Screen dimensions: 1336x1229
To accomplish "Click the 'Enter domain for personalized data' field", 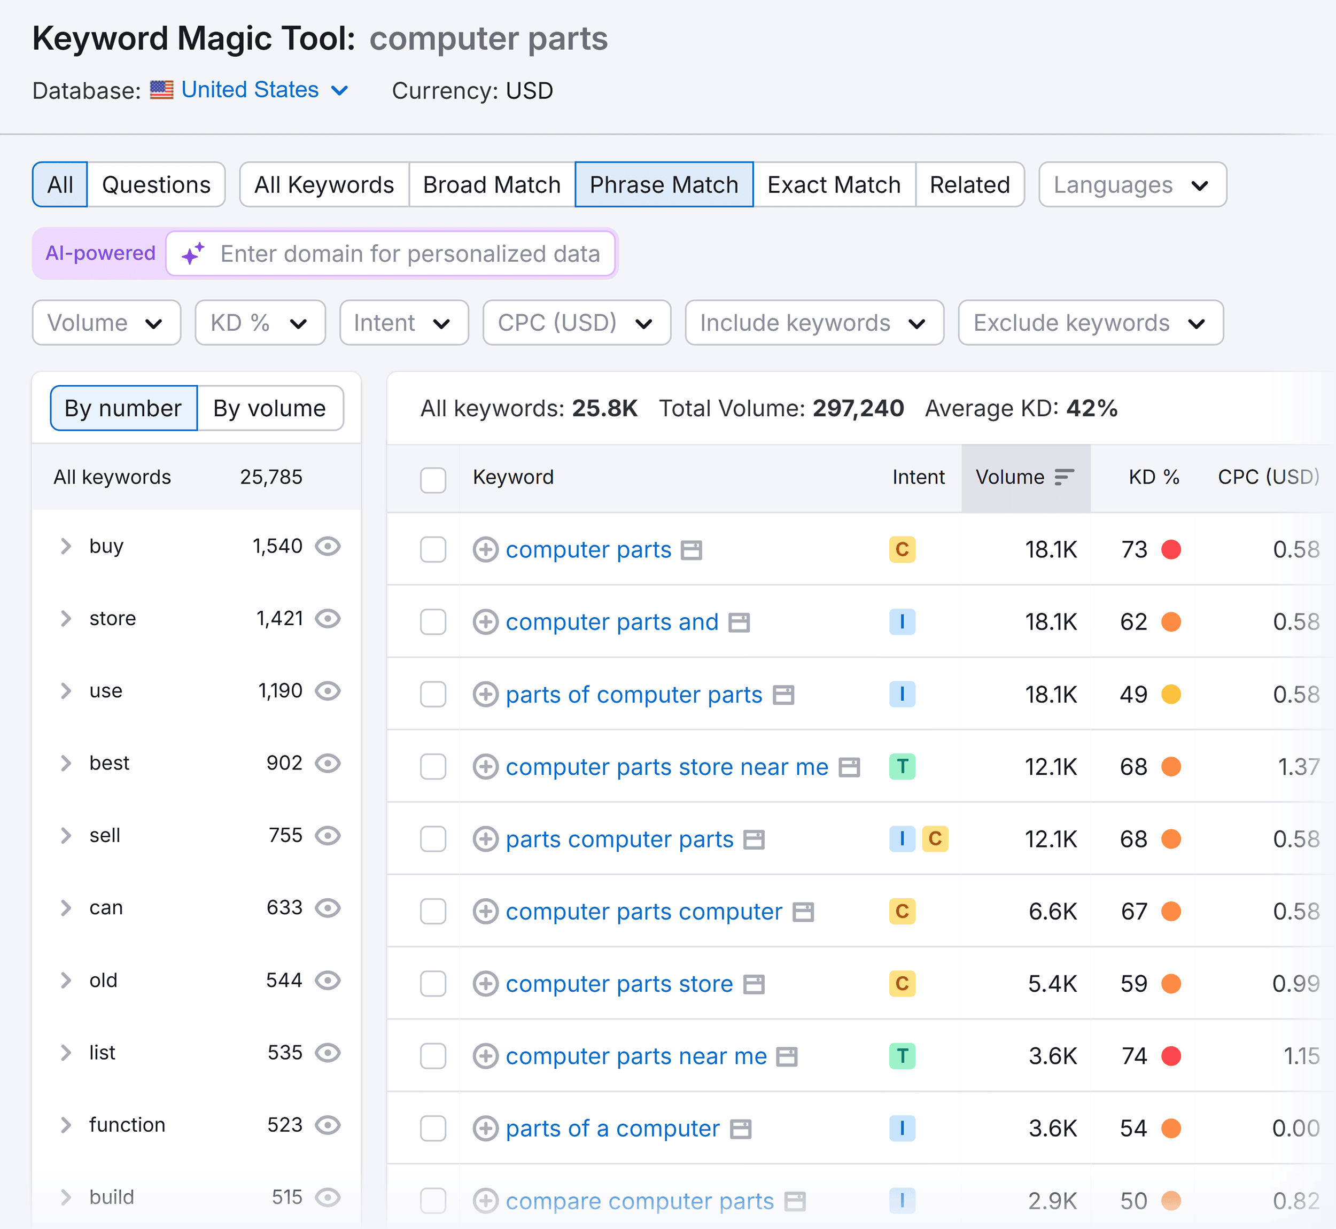I will (410, 253).
